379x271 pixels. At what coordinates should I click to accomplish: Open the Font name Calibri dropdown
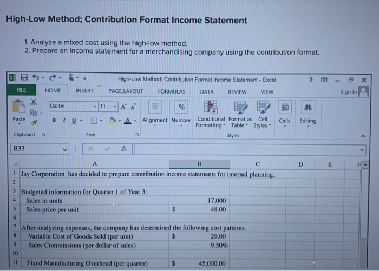tap(95, 106)
